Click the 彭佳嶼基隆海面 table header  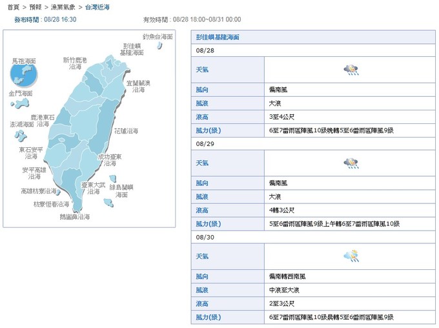click(x=218, y=37)
